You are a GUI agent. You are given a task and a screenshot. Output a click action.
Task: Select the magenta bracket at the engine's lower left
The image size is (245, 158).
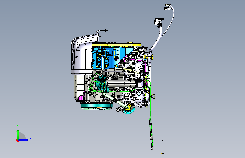click(x=81, y=98)
